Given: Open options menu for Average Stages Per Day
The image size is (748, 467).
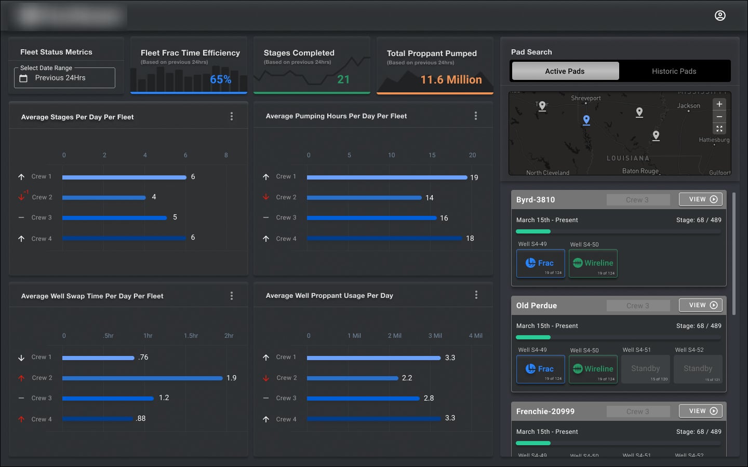Looking at the screenshot, I should pyautogui.click(x=232, y=117).
